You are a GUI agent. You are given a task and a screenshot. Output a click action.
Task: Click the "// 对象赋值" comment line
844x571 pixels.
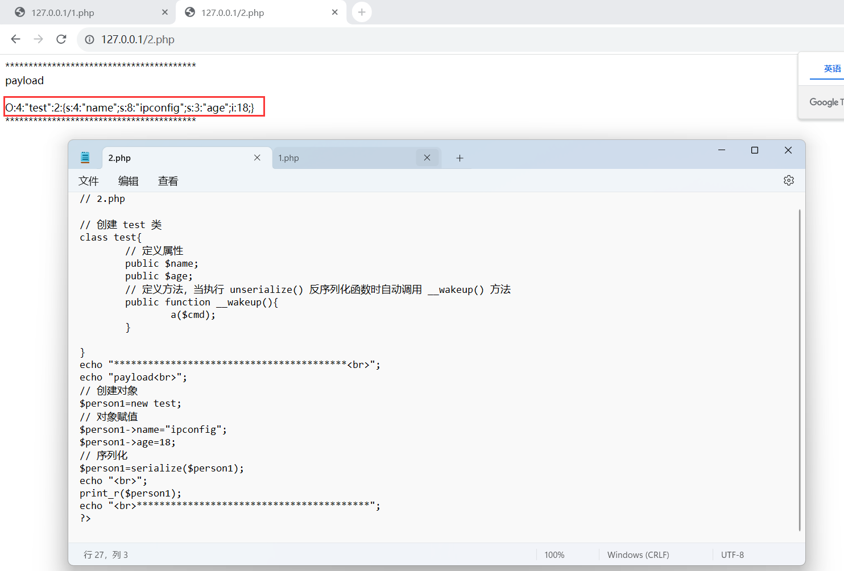[109, 417]
